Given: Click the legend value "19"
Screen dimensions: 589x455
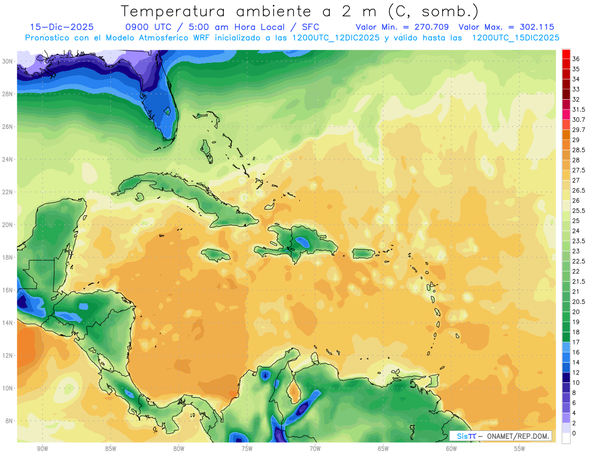Looking at the screenshot, I should point(576,322).
